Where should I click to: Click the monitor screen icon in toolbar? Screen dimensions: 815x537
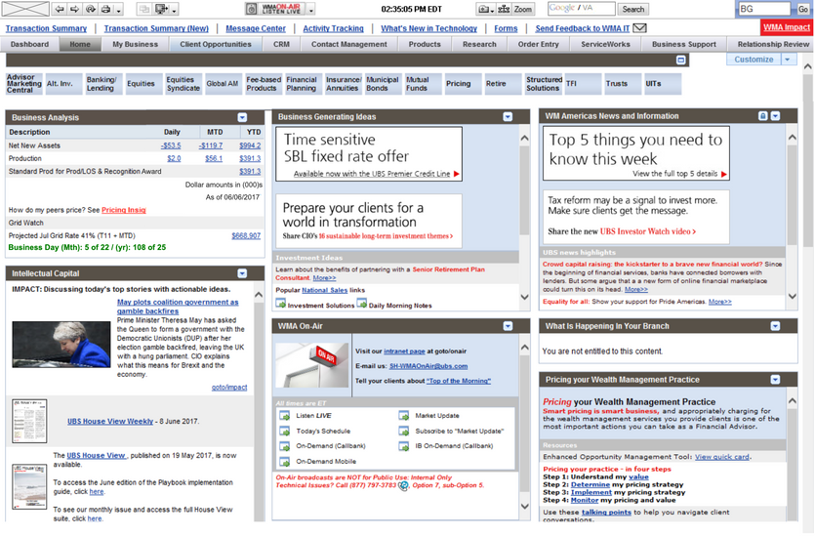coord(163,9)
